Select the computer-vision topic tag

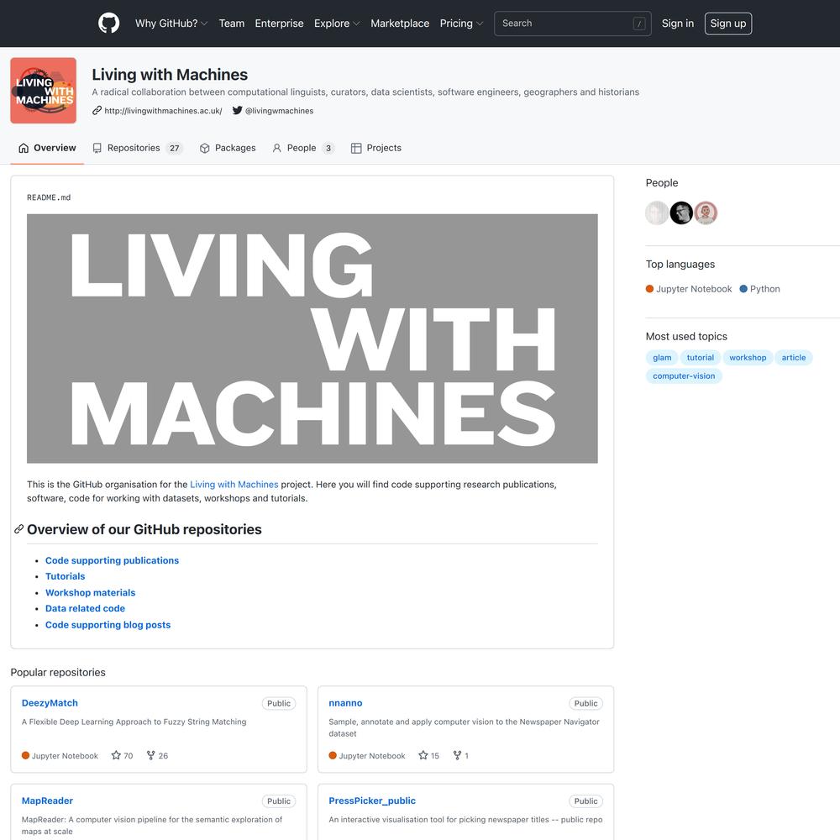pyautogui.click(x=684, y=376)
